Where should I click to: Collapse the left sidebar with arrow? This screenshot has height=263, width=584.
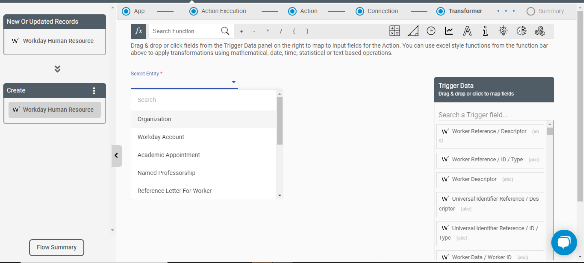[x=116, y=155]
